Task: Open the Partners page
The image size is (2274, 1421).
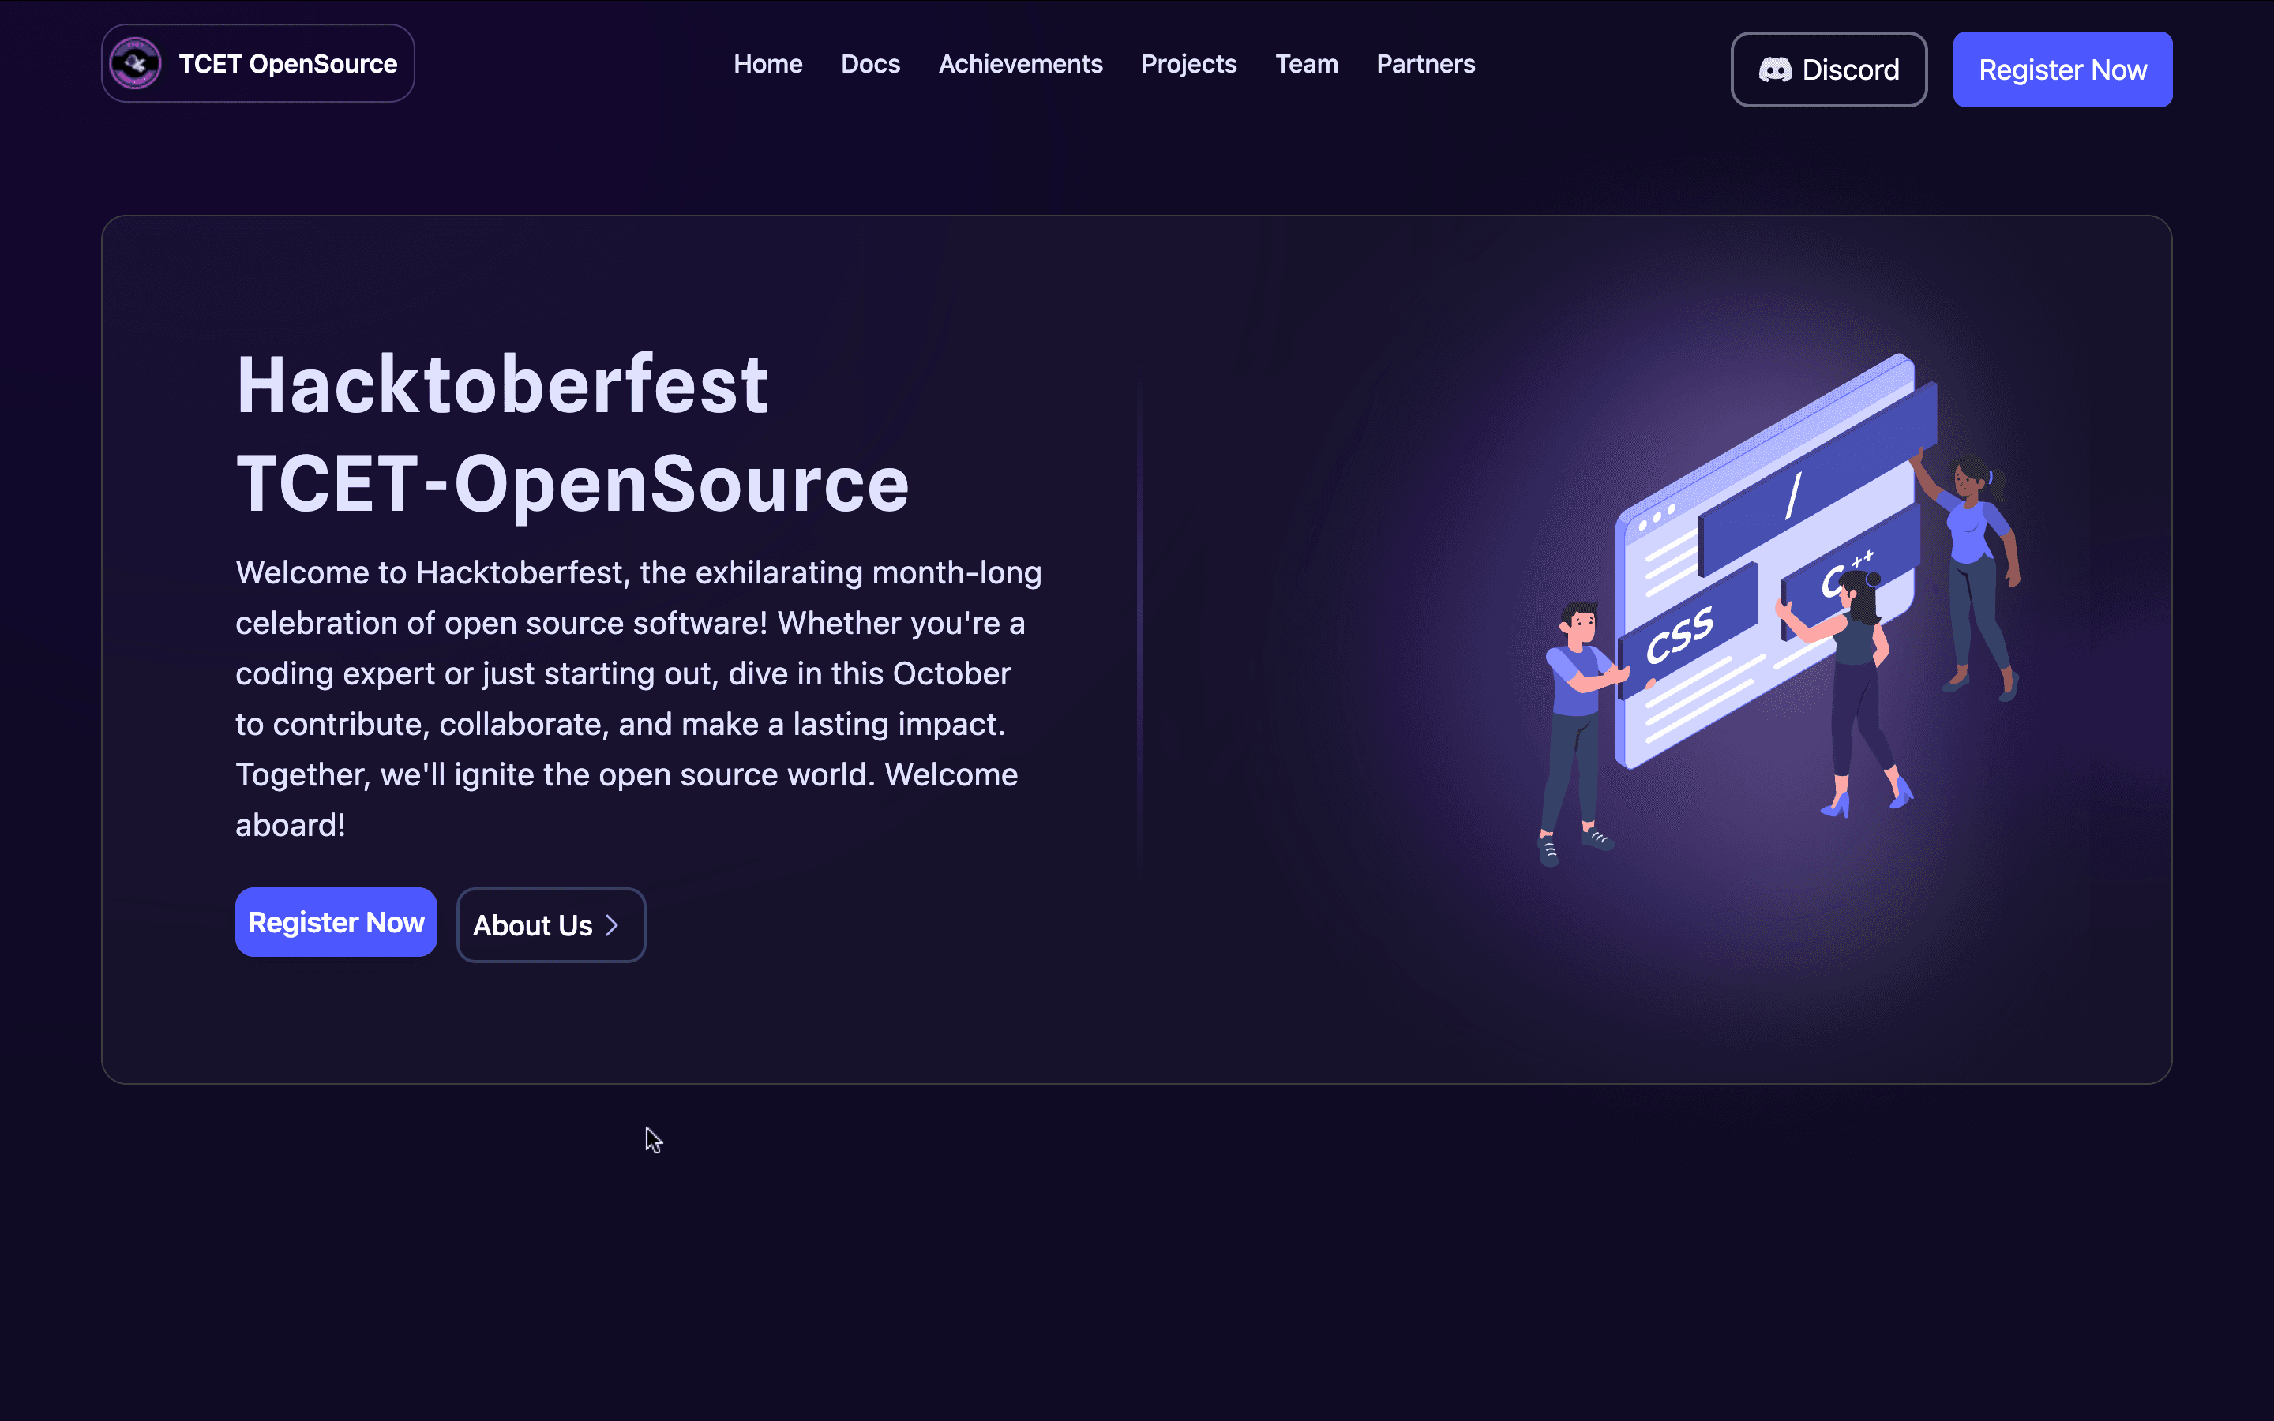Action: [x=1425, y=64]
